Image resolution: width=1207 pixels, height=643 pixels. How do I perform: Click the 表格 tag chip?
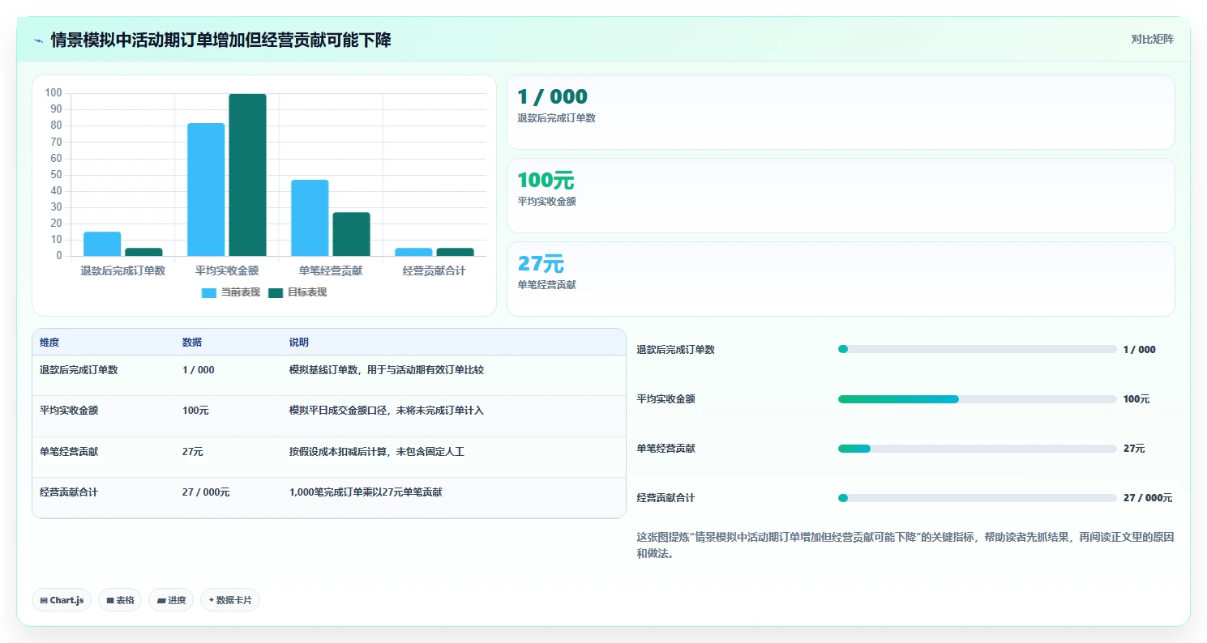click(x=120, y=600)
